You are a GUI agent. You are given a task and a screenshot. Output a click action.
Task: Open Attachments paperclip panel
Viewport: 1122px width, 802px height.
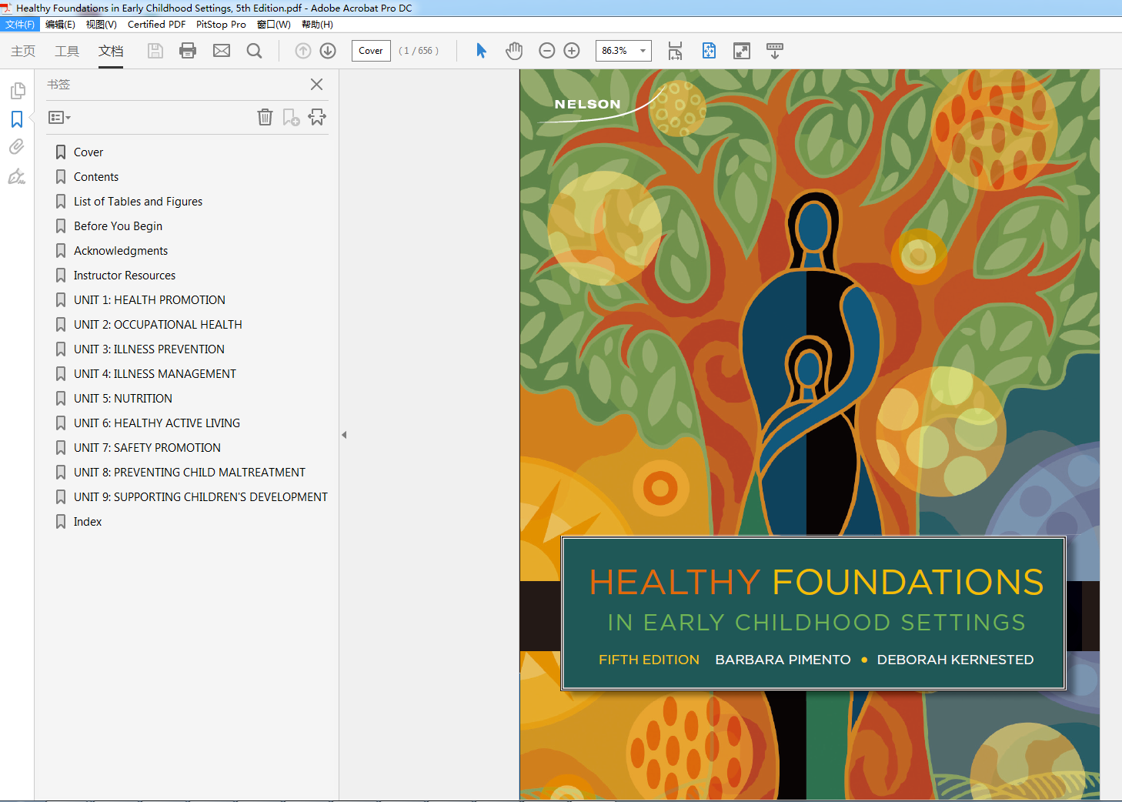[x=17, y=147]
